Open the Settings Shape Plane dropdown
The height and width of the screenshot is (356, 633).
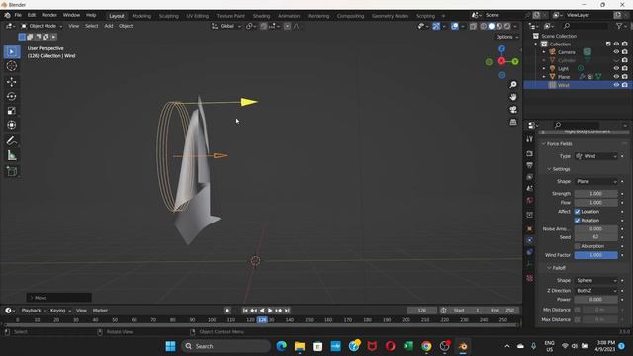point(595,181)
